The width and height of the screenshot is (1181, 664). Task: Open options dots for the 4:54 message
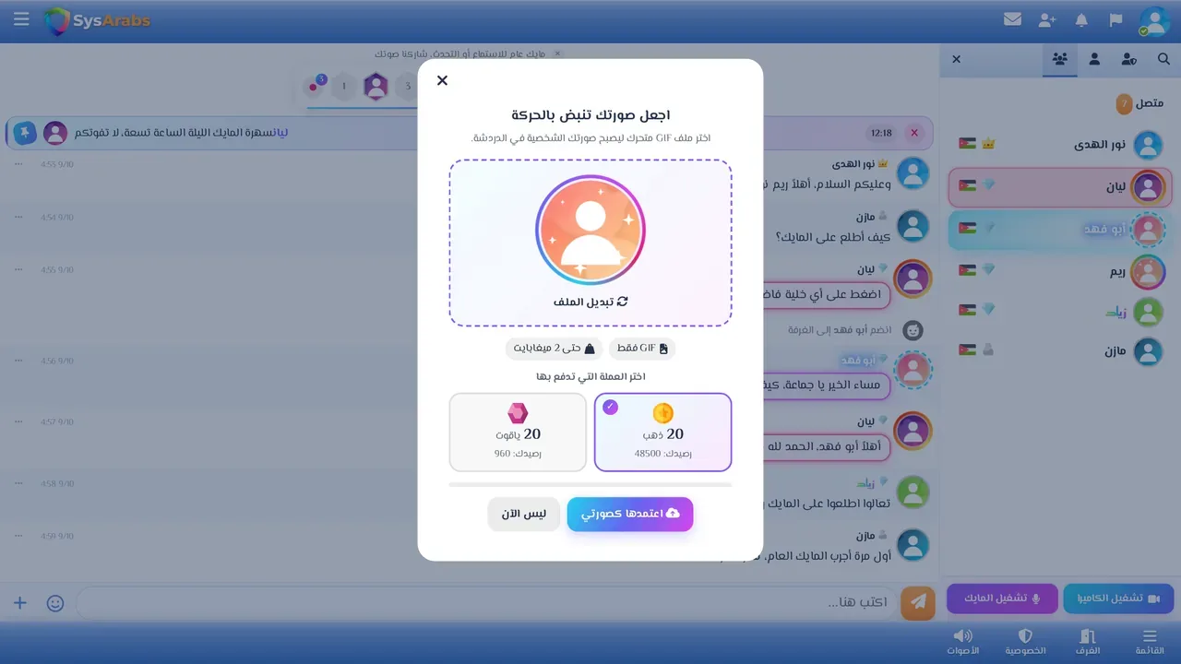tap(18, 217)
